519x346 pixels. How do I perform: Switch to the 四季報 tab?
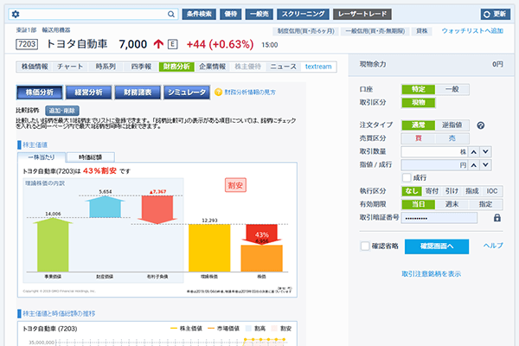141,67
